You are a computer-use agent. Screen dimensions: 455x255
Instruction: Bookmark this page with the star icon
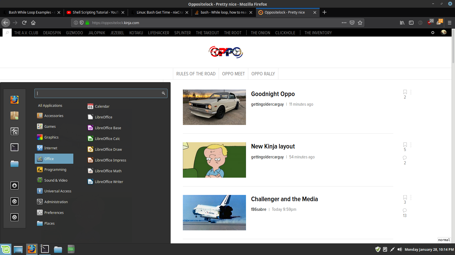[x=360, y=23]
